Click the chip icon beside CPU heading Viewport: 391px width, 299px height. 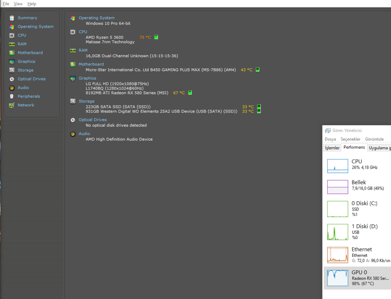pos(73,32)
